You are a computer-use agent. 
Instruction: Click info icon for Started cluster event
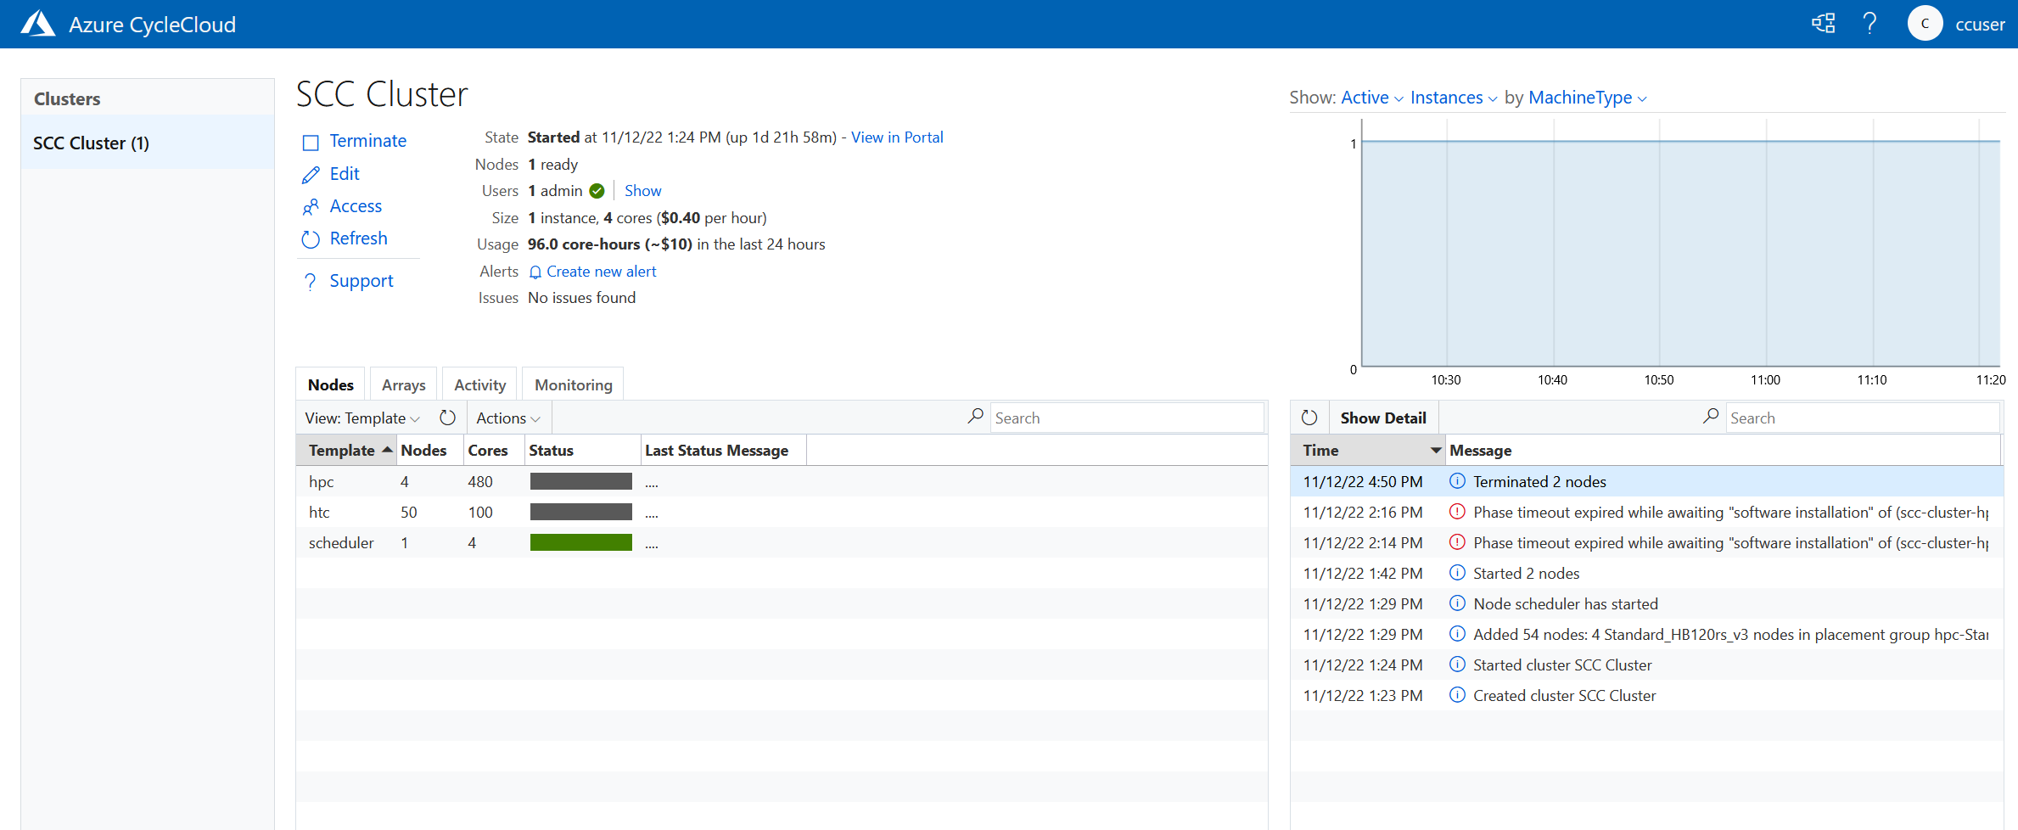[1457, 665]
